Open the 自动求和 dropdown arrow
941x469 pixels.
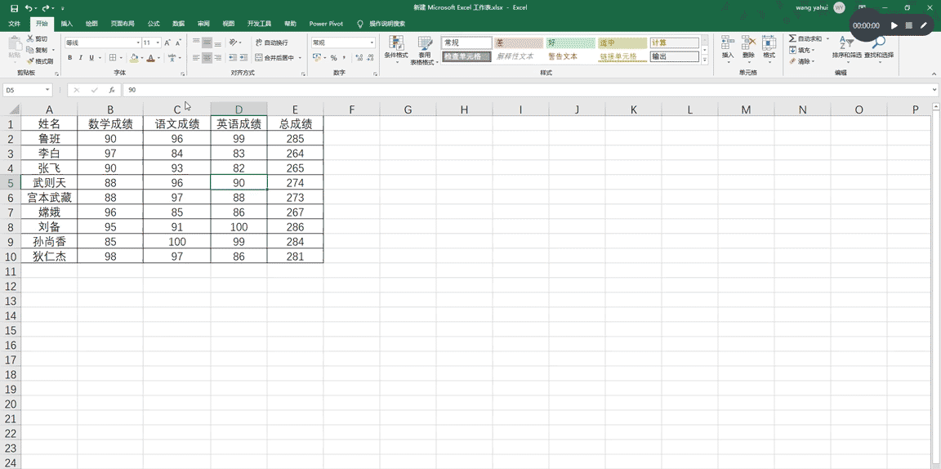point(827,38)
